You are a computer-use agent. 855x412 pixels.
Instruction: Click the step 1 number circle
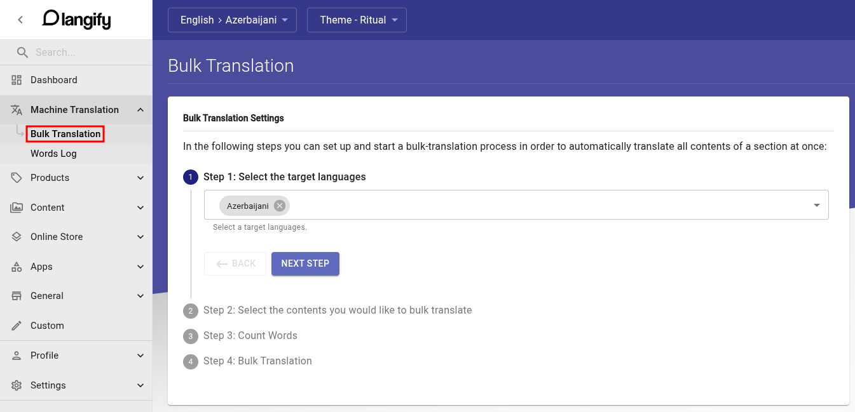tap(191, 177)
